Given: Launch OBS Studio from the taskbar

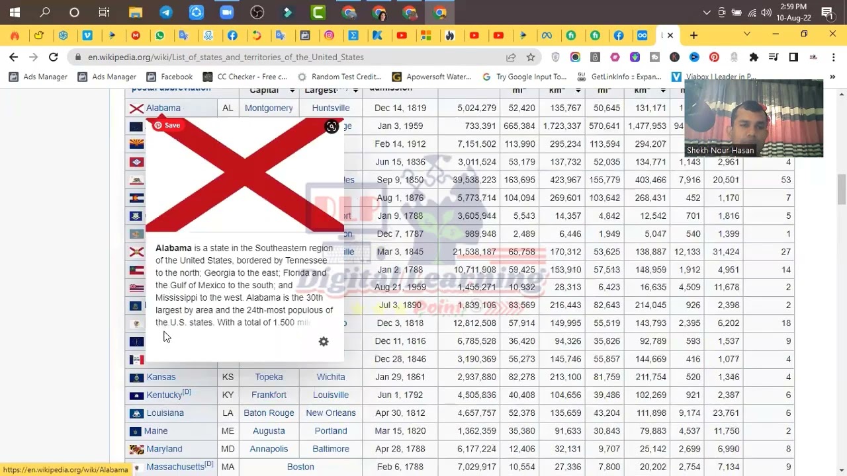Looking at the screenshot, I should point(257,12).
